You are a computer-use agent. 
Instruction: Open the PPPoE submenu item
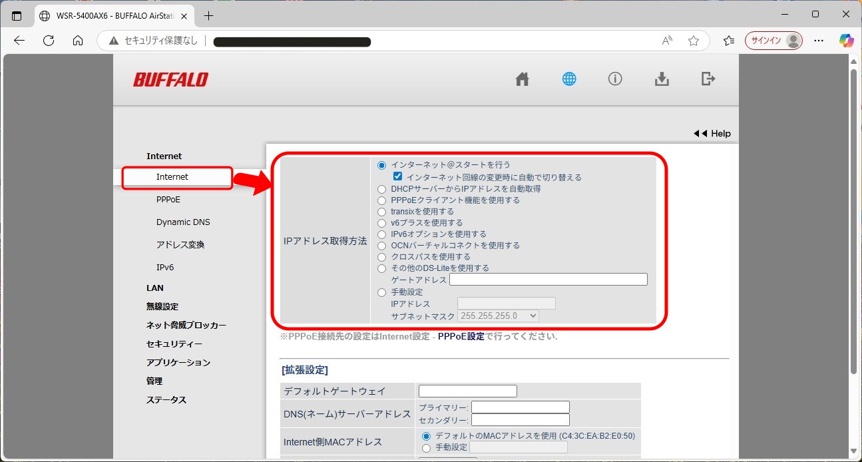click(x=168, y=200)
